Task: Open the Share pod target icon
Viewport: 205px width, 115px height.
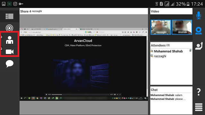Action: point(9,28)
